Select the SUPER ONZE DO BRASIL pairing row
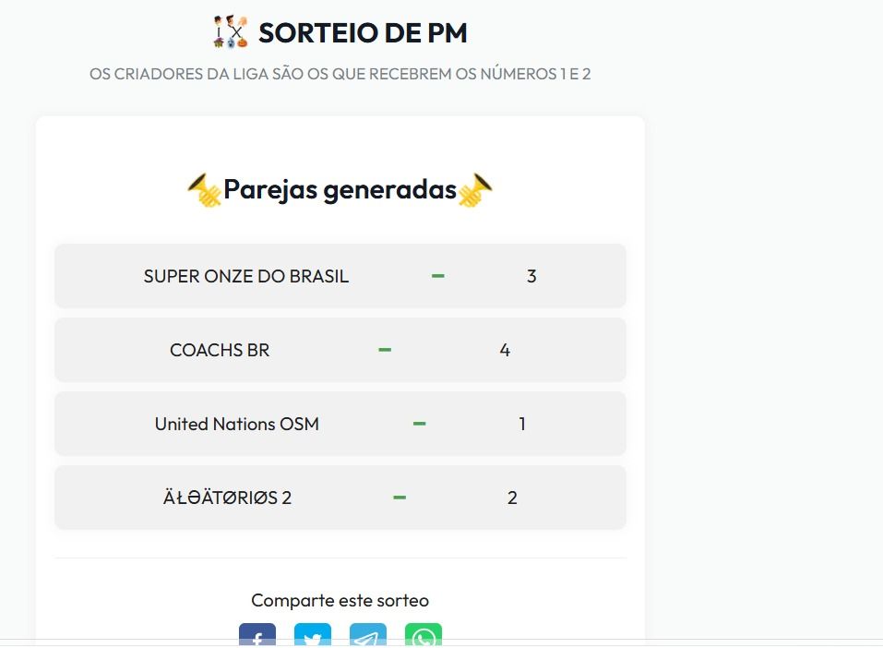 click(x=340, y=275)
